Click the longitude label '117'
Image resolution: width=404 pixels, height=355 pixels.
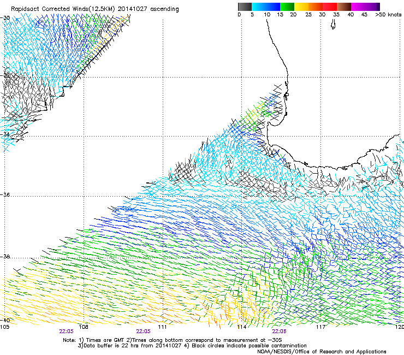(321, 327)
